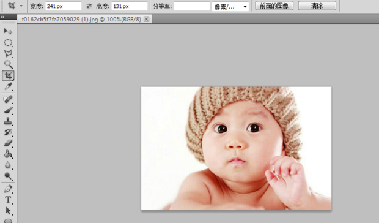Select the Eraser tool
Screen dimensions: 379x223
coord(8,143)
